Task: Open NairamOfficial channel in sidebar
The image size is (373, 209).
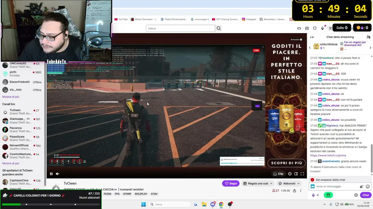Action: [x=23, y=147]
